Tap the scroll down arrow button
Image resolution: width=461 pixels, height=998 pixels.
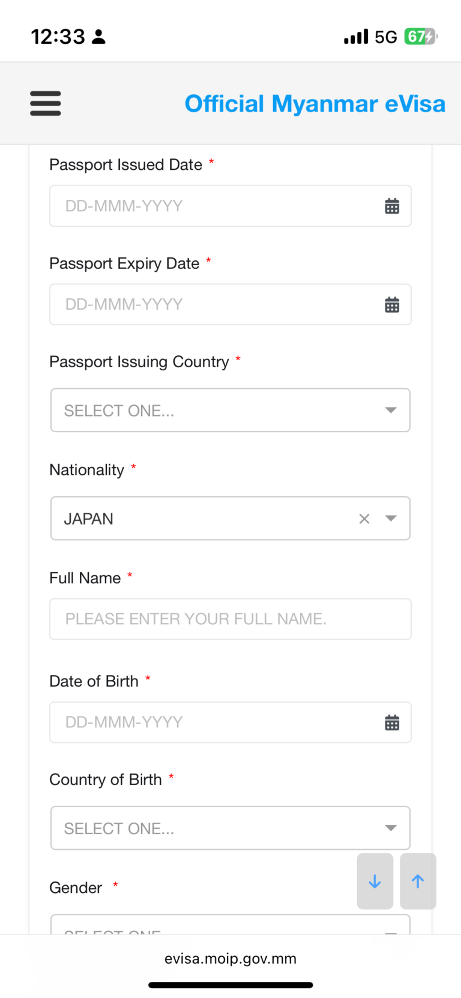point(375,881)
